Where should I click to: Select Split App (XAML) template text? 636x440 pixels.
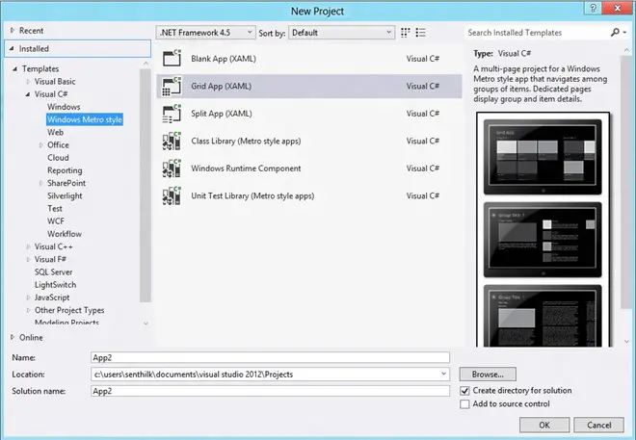(222, 114)
